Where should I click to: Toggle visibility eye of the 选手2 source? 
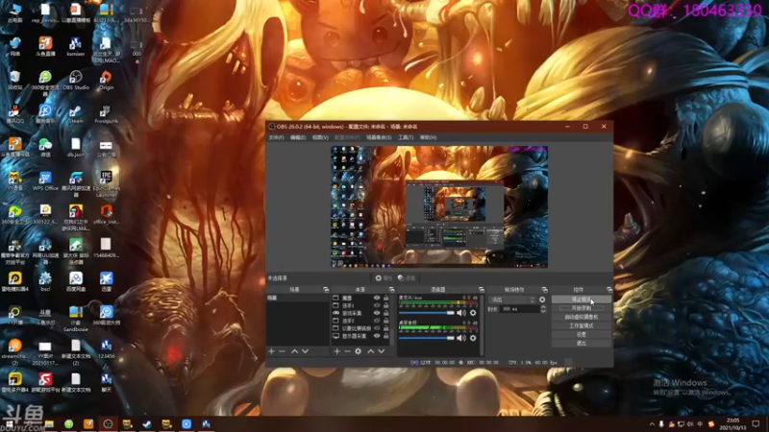tap(377, 321)
